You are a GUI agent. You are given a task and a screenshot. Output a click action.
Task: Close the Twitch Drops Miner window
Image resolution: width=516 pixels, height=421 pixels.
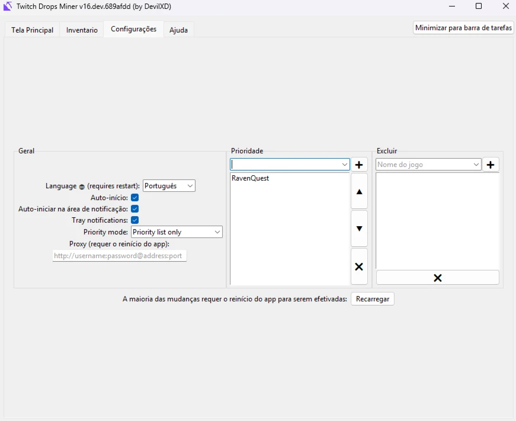(506, 7)
